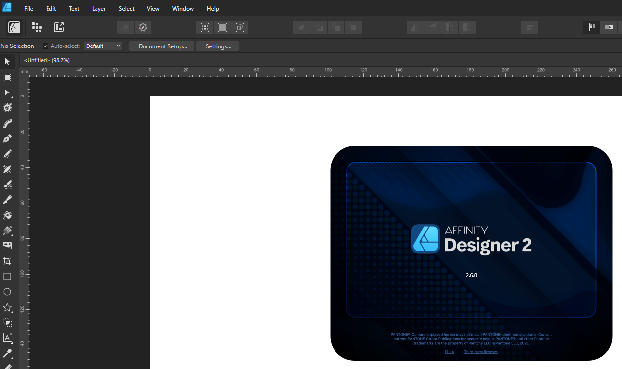Viewport: 622px width, 369px height.
Task: Open the Layer menu
Action: (x=99, y=9)
